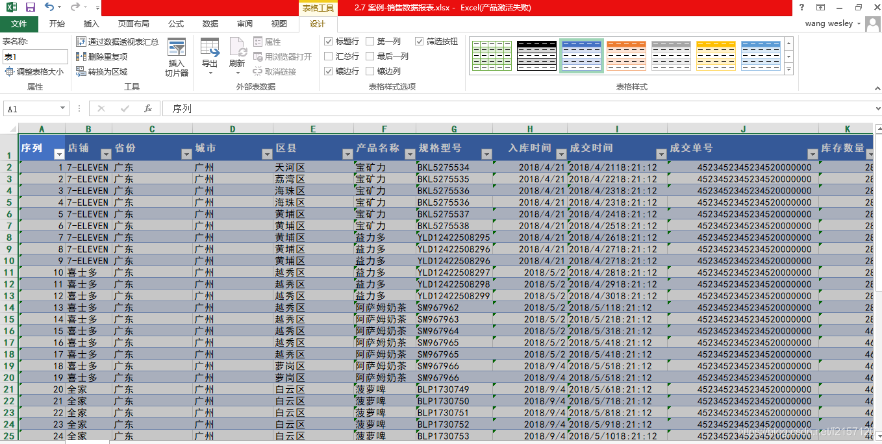Expand the table styles gallery More arrow
Image resolution: width=882 pixels, height=444 pixels.
point(789,69)
